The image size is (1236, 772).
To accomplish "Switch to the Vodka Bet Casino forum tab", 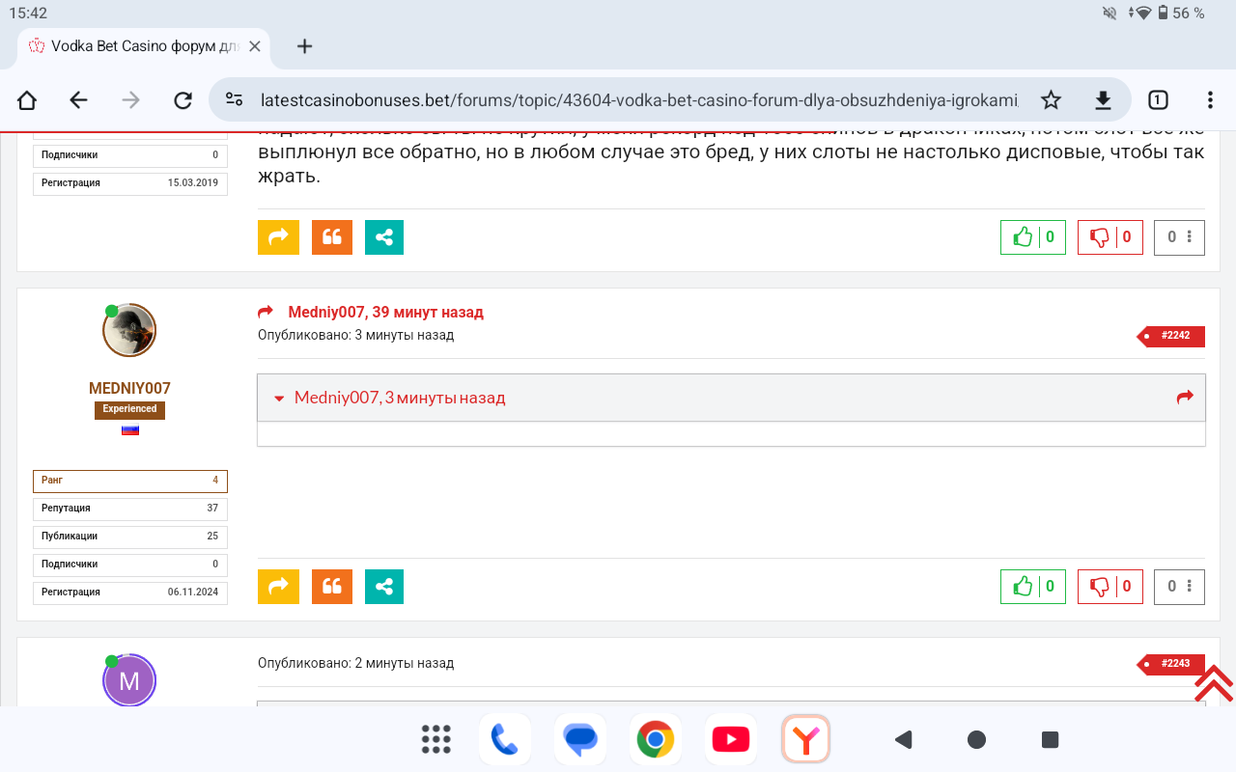I will point(135,46).
